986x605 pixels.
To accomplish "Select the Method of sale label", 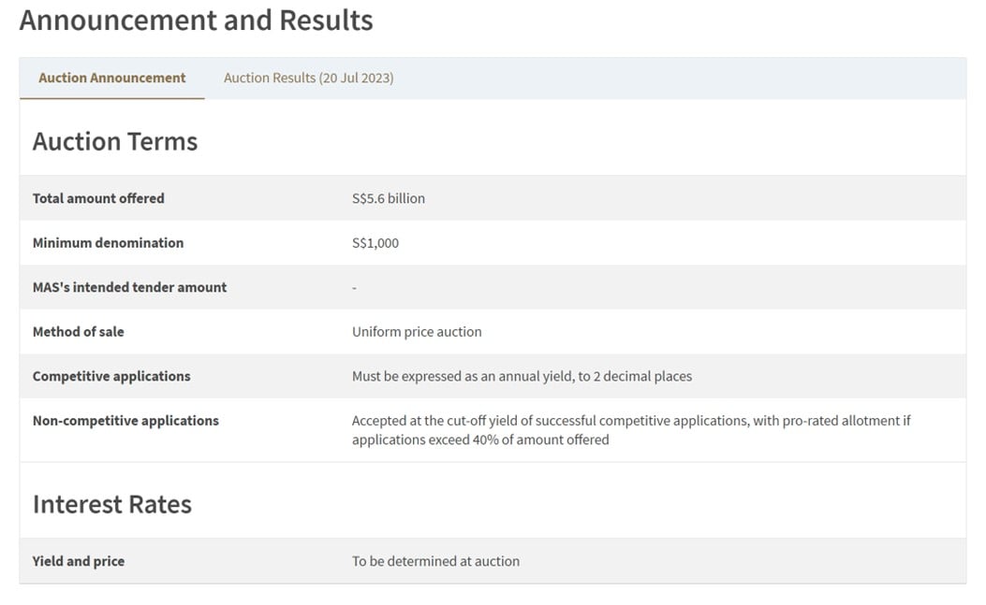I will coord(78,332).
